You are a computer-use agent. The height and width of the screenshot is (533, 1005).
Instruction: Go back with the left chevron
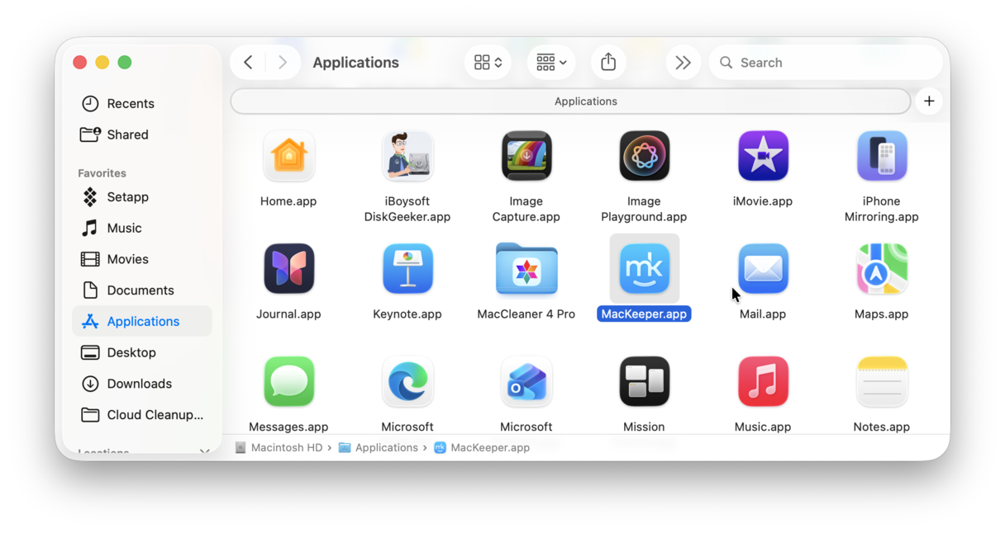(248, 62)
